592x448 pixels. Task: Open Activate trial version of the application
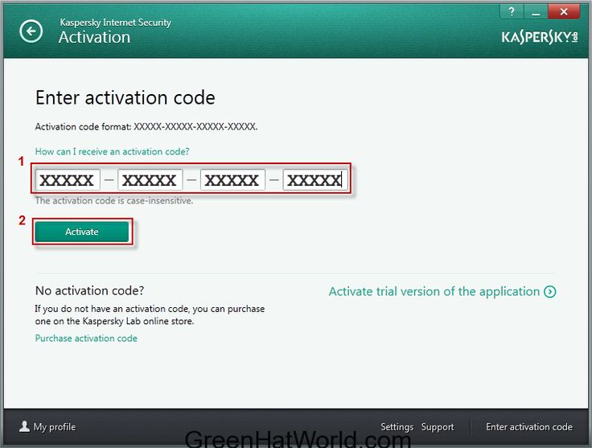point(434,291)
